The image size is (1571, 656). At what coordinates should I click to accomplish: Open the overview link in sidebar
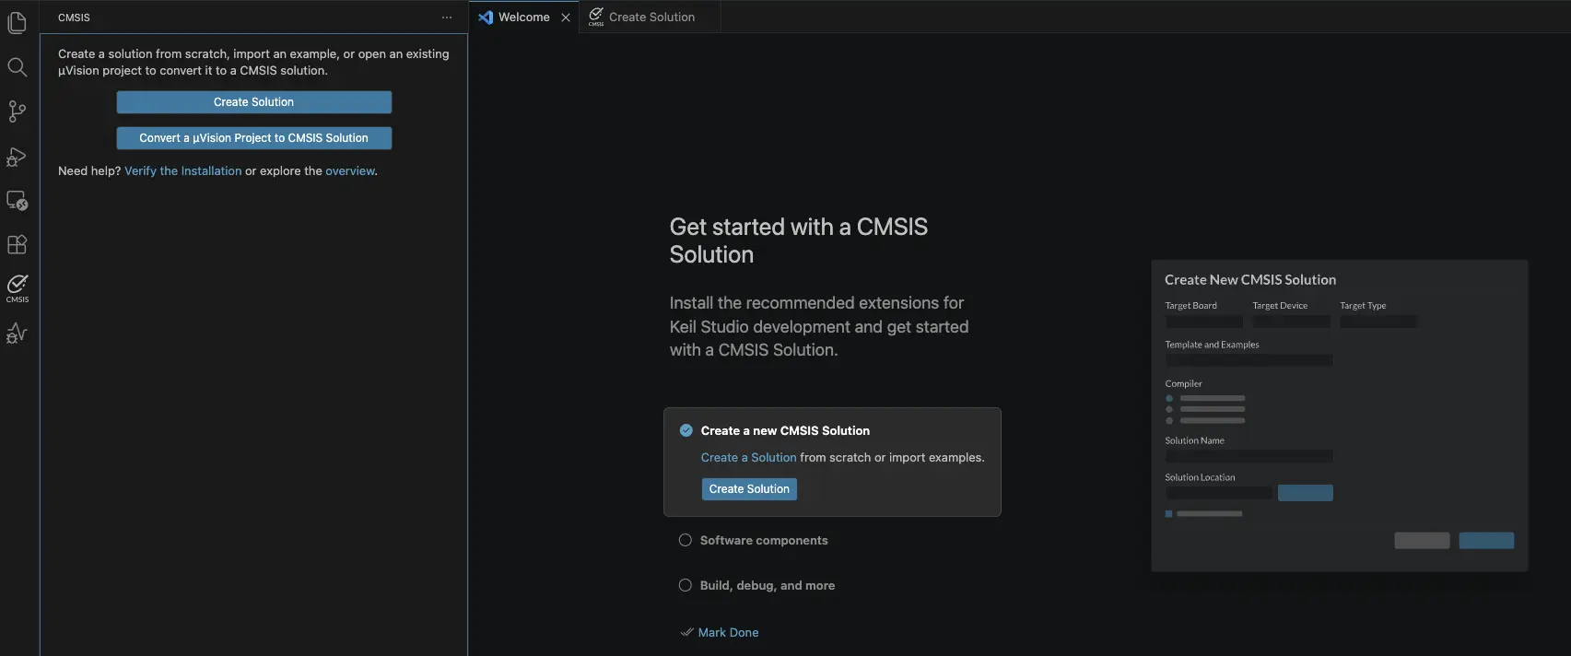click(350, 171)
